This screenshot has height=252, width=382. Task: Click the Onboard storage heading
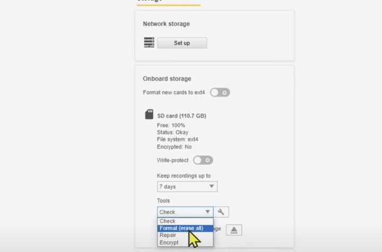pyautogui.click(x=167, y=79)
